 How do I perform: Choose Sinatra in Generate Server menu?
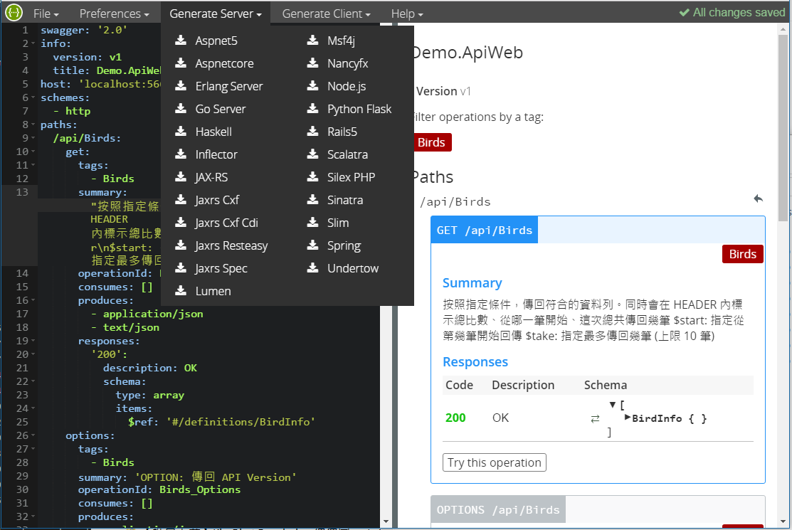(345, 200)
